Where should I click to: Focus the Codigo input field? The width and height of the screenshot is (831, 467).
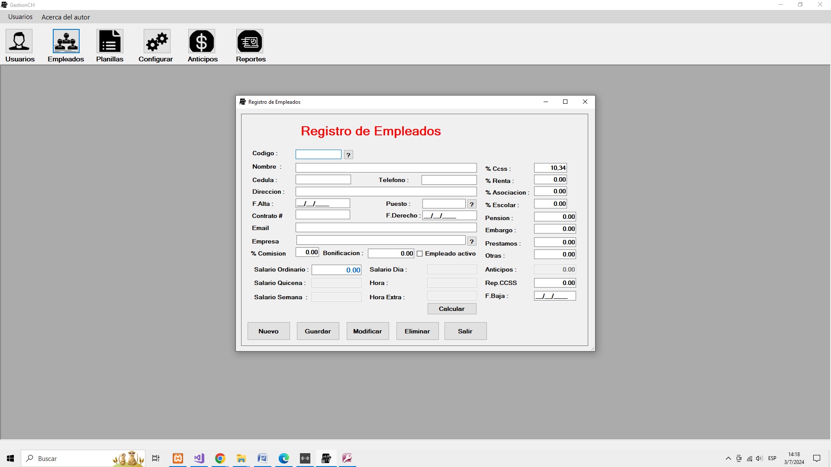tap(319, 154)
